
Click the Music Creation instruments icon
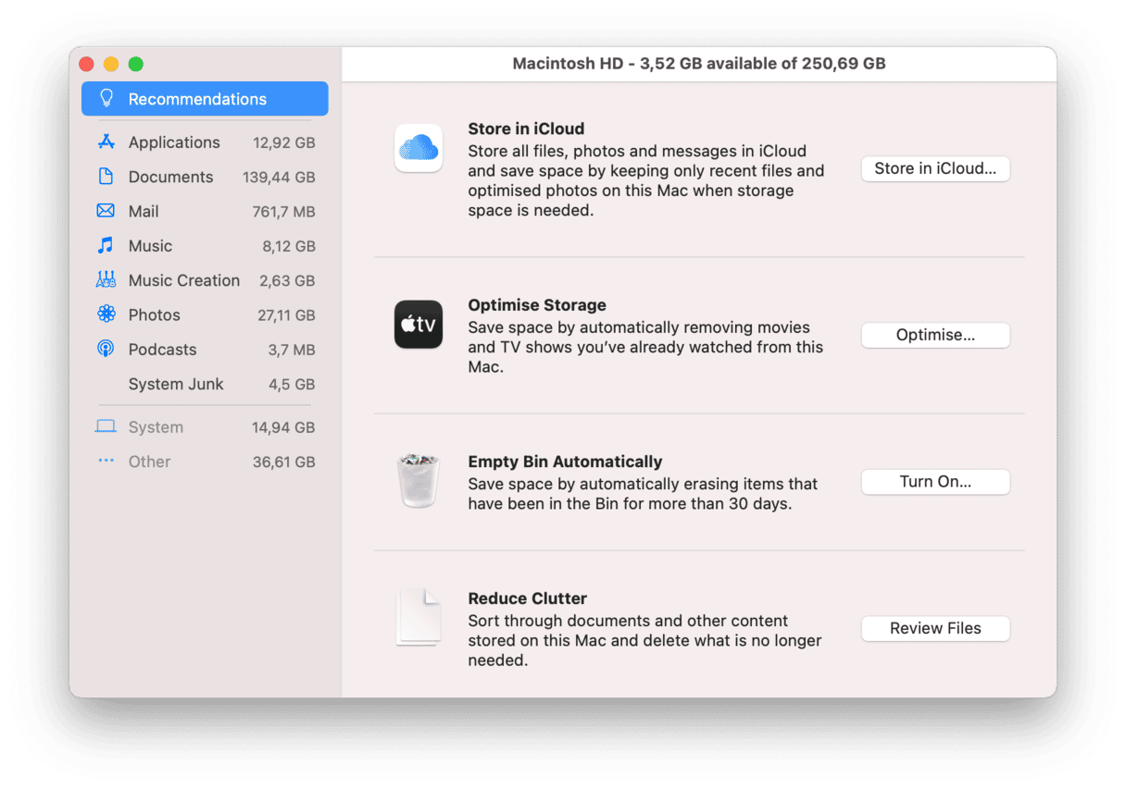[x=106, y=279]
